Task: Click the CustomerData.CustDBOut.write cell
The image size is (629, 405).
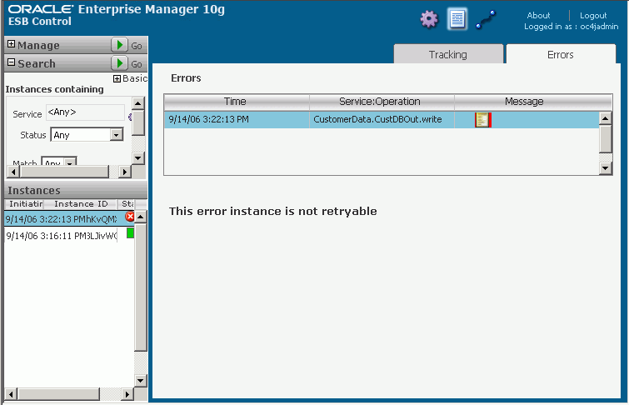Action: coord(382,120)
